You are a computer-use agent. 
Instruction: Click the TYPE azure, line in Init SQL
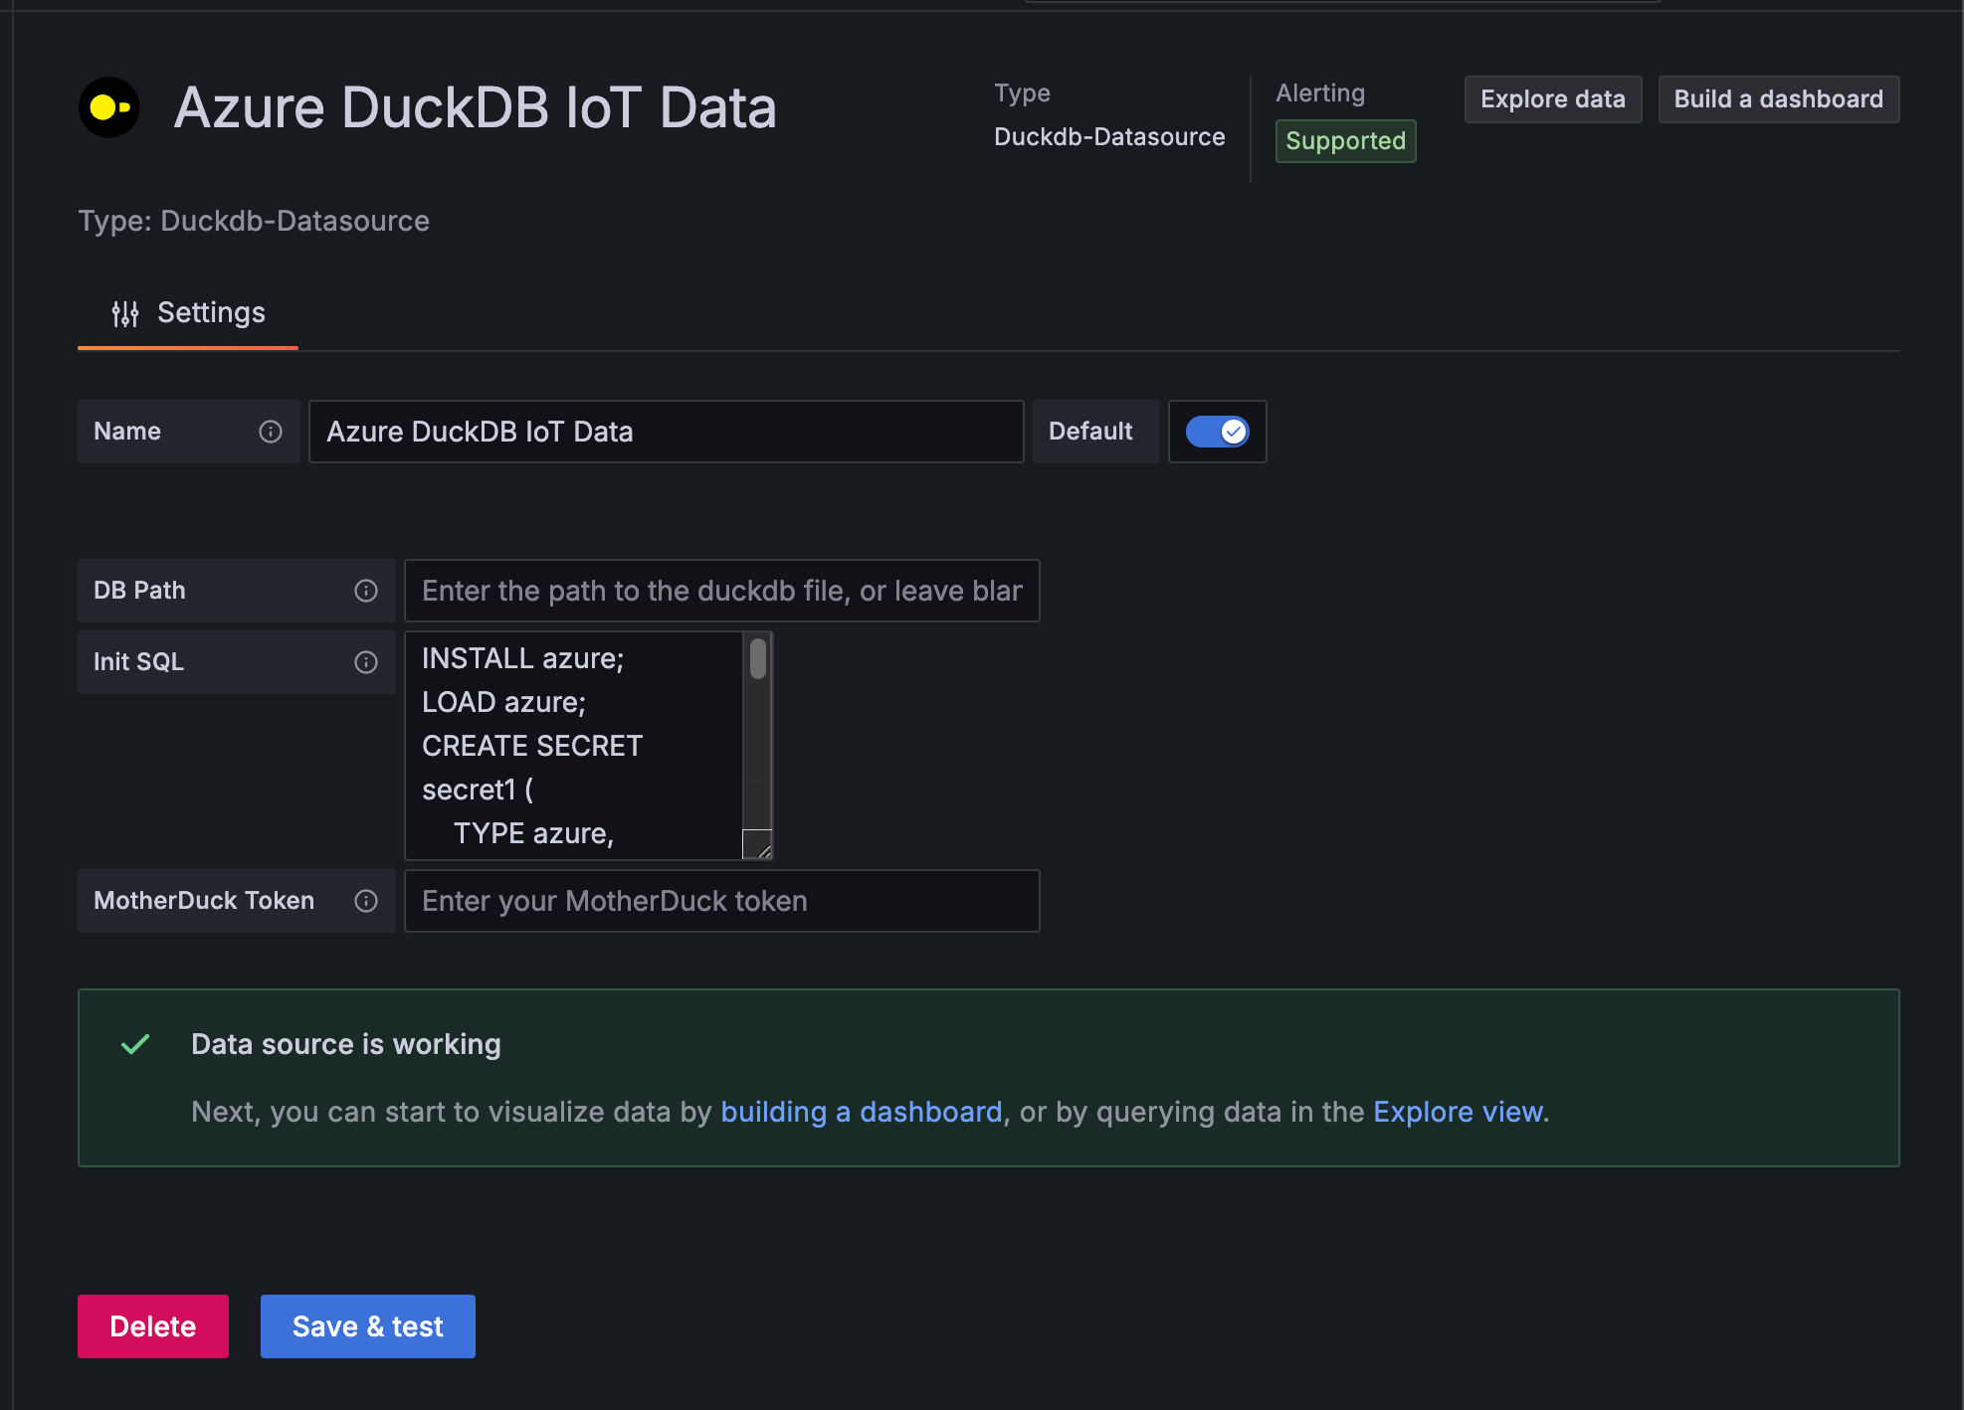tap(533, 833)
